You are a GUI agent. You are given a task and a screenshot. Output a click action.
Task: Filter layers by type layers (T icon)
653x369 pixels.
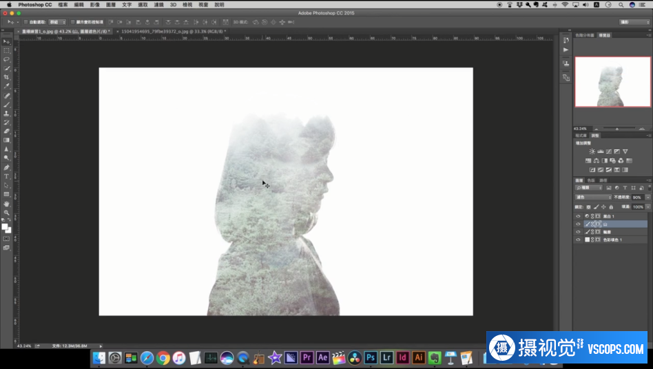(x=625, y=188)
